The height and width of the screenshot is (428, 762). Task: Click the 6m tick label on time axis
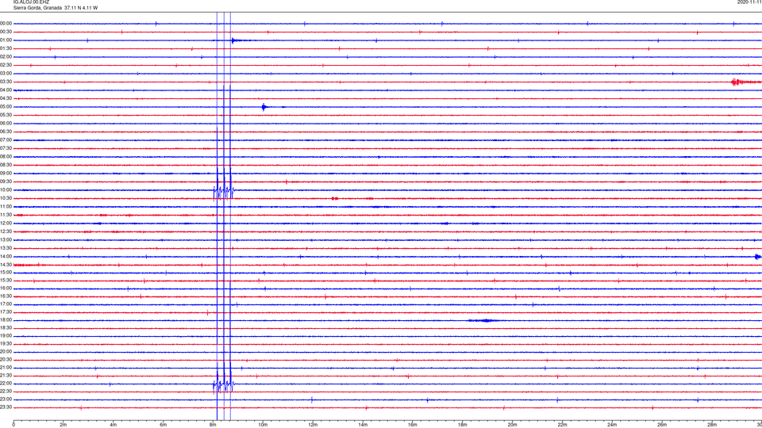[164, 425]
